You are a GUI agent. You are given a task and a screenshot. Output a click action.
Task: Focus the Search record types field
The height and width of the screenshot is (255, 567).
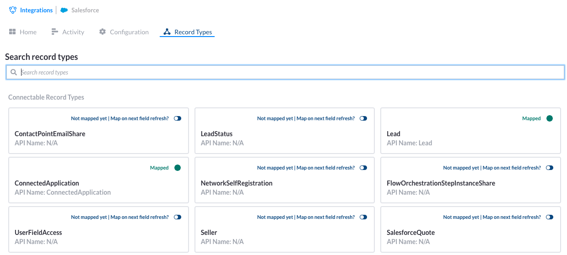point(285,72)
